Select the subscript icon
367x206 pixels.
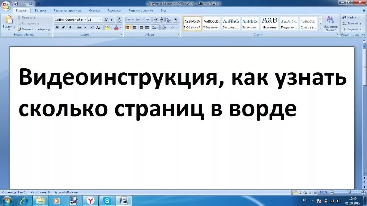pos(86,27)
